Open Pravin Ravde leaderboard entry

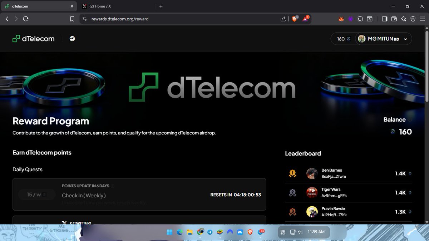pyautogui.click(x=348, y=212)
